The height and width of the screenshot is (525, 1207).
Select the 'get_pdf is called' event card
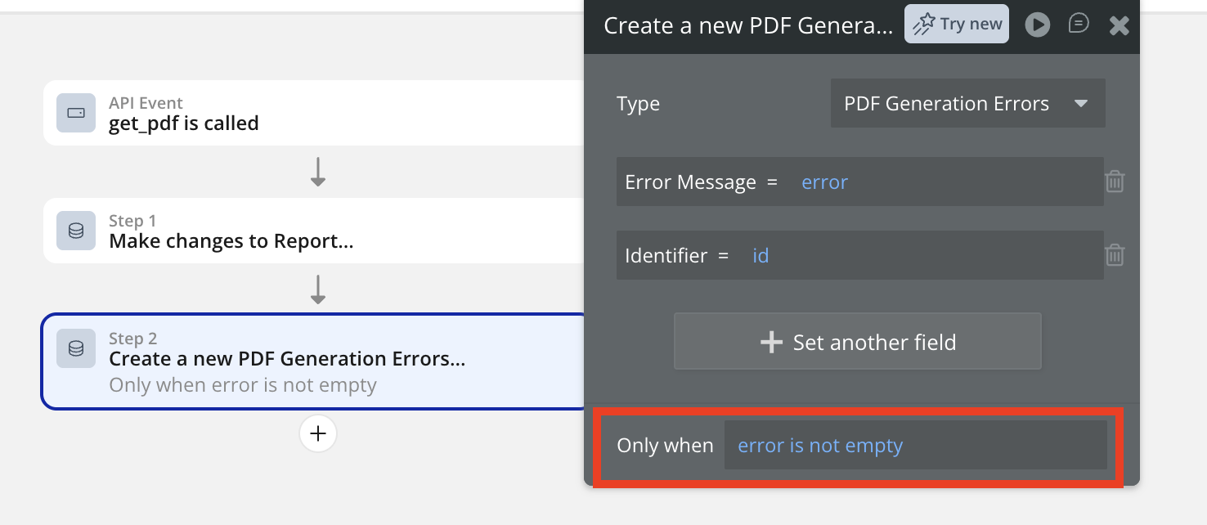click(x=314, y=113)
